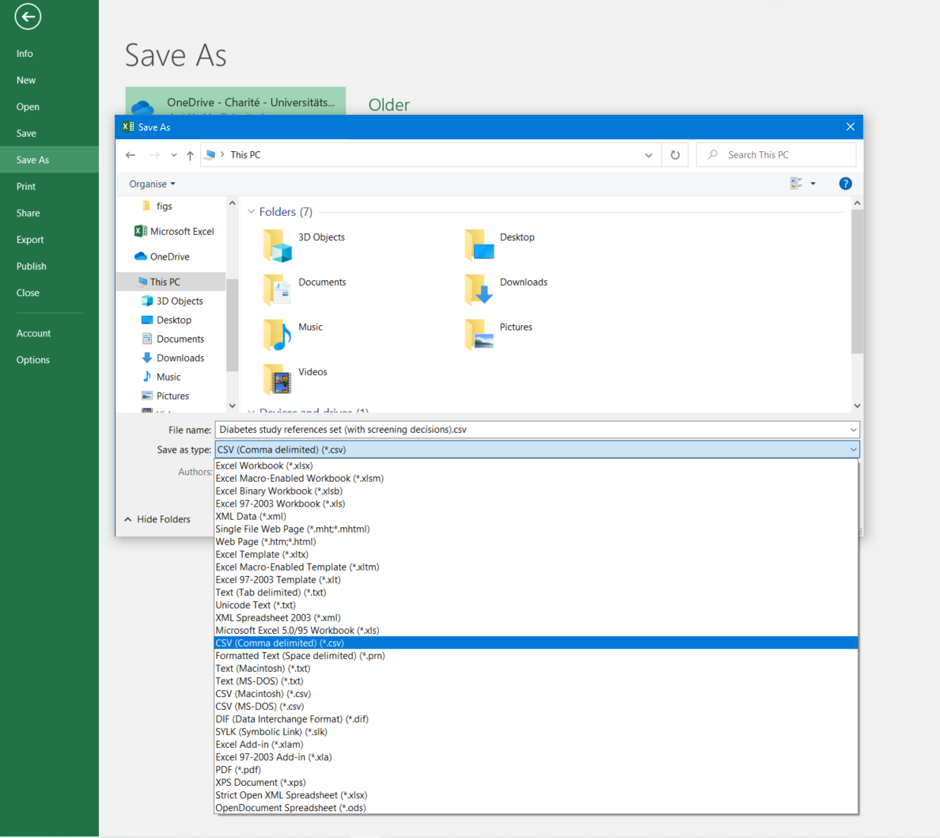Click the up one level arrow

point(189,154)
